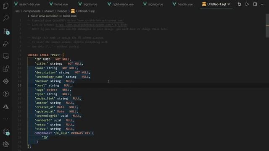Image resolution: width=269 pixels, height=151 pixels.
Task: Switch to the home.vue tab
Action: pyautogui.click(x=59, y=4)
